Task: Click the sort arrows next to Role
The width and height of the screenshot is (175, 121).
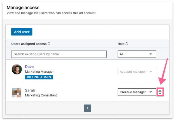Action: 127,44
